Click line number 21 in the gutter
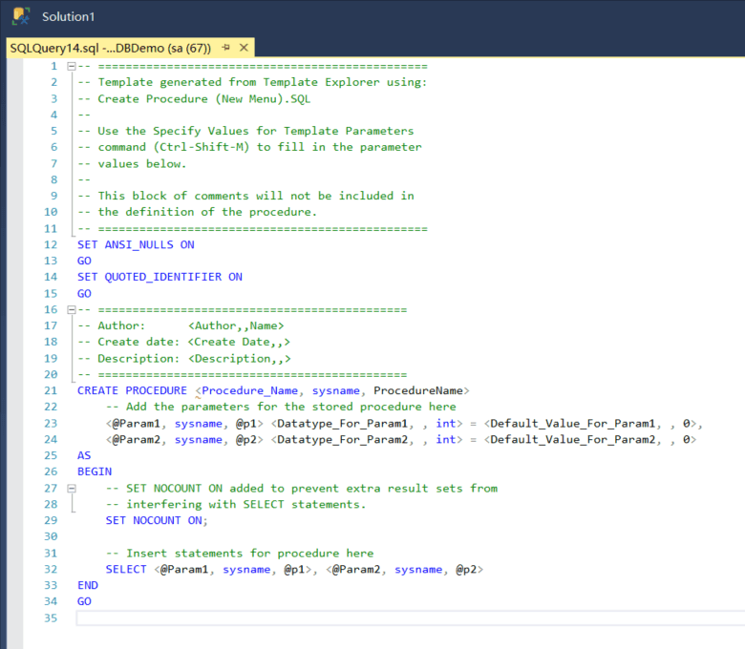745x649 pixels. [51, 390]
